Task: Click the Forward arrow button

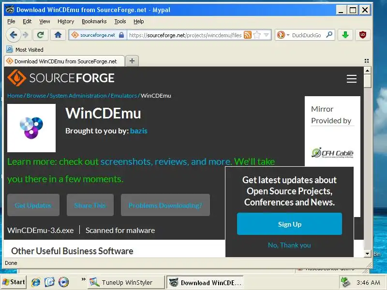Action: point(25,35)
